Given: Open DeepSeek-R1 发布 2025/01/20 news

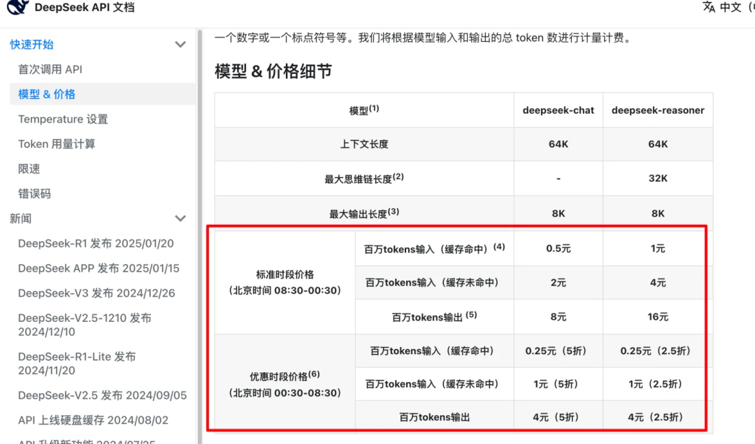Looking at the screenshot, I should 96,244.
